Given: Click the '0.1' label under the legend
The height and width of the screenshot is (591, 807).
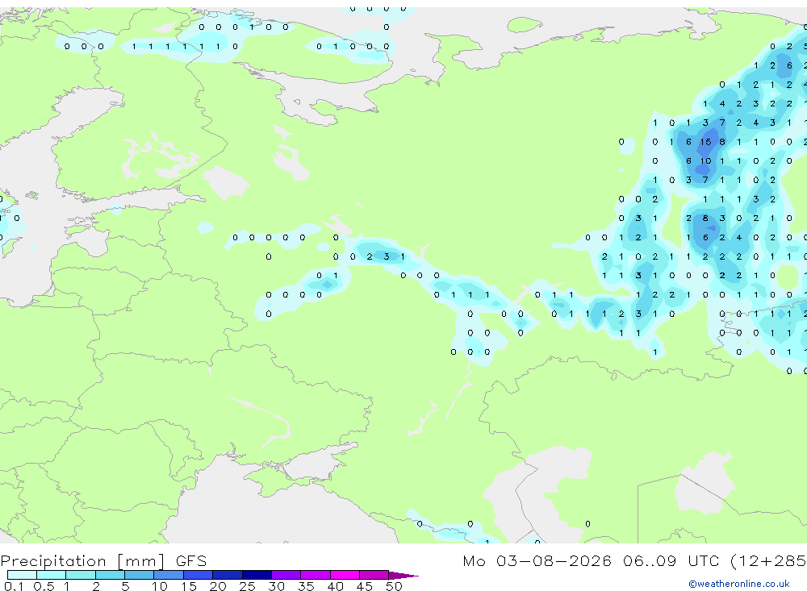Looking at the screenshot, I should [x=14, y=586].
